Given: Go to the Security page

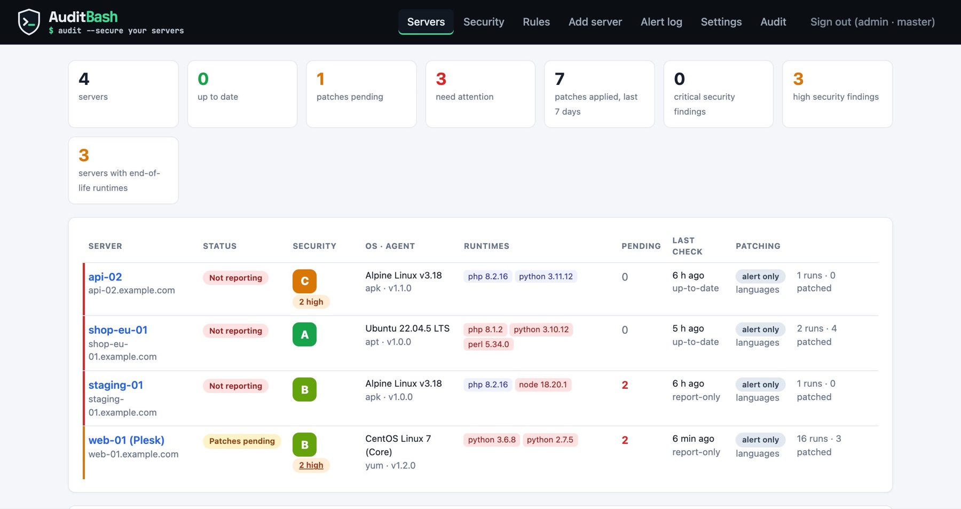Looking at the screenshot, I should coord(484,22).
